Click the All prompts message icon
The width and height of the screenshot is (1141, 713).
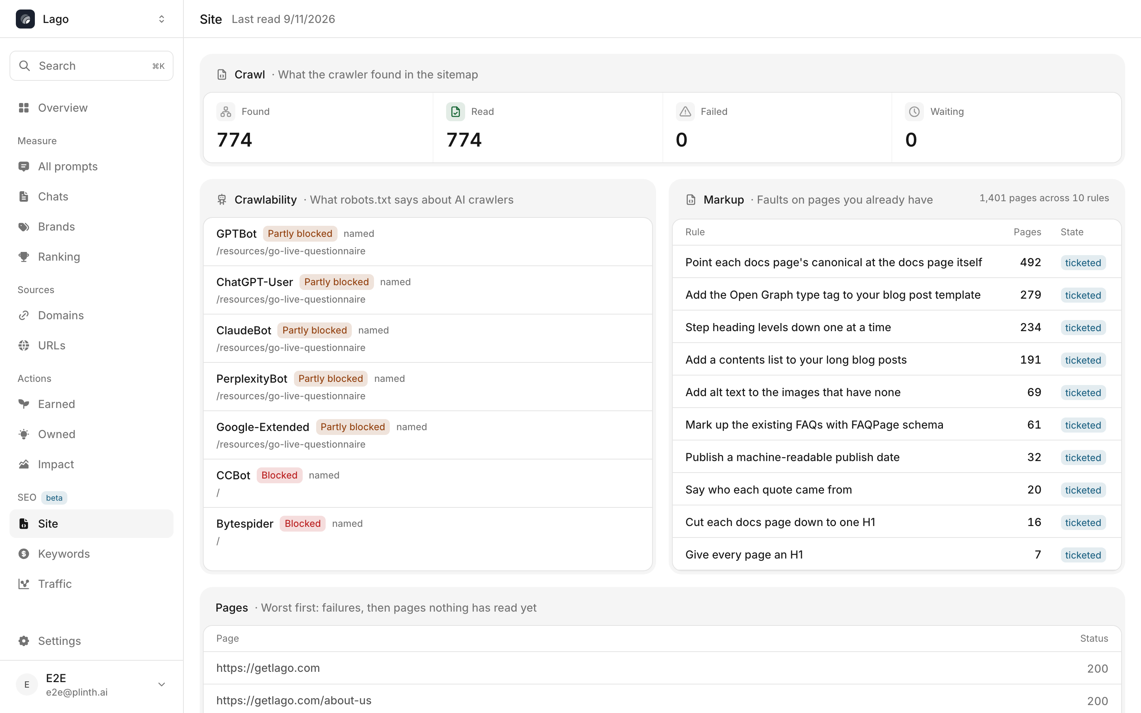click(x=24, y=166)
